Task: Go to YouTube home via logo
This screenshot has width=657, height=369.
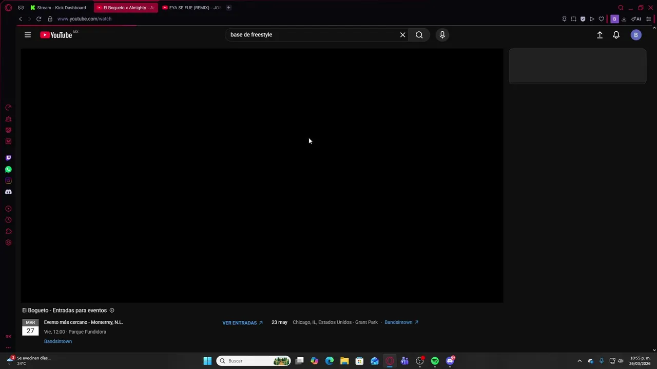Action: pyautogui.click(x=56, y=35)
